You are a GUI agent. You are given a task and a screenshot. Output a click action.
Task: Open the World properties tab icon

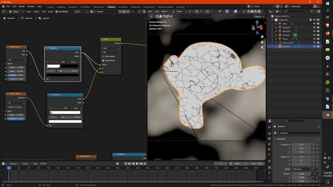pyautogui.click(x=270, y=155)
